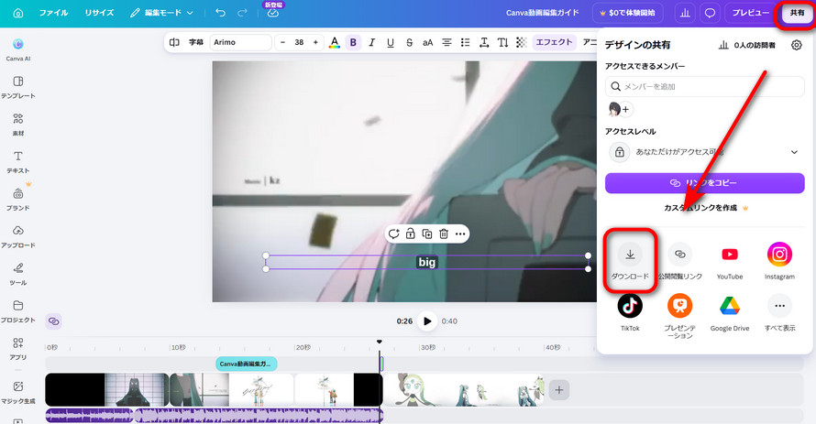Open the テンプレート sidebar tab
The image size is (816, 424).
[18, 87]
